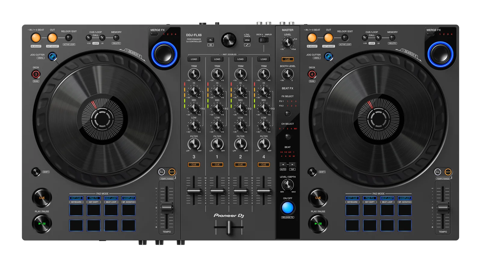Click the left deck MEMORY button

point(116,38)
